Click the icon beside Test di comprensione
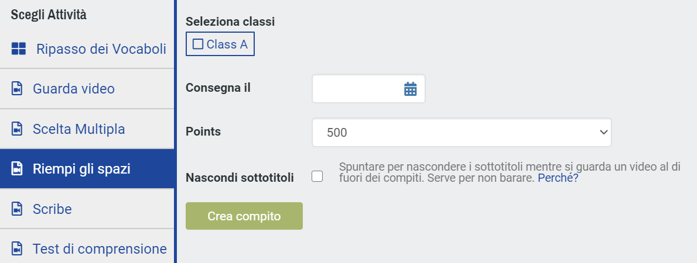This screenshot has width=697, height=263. 17,249
